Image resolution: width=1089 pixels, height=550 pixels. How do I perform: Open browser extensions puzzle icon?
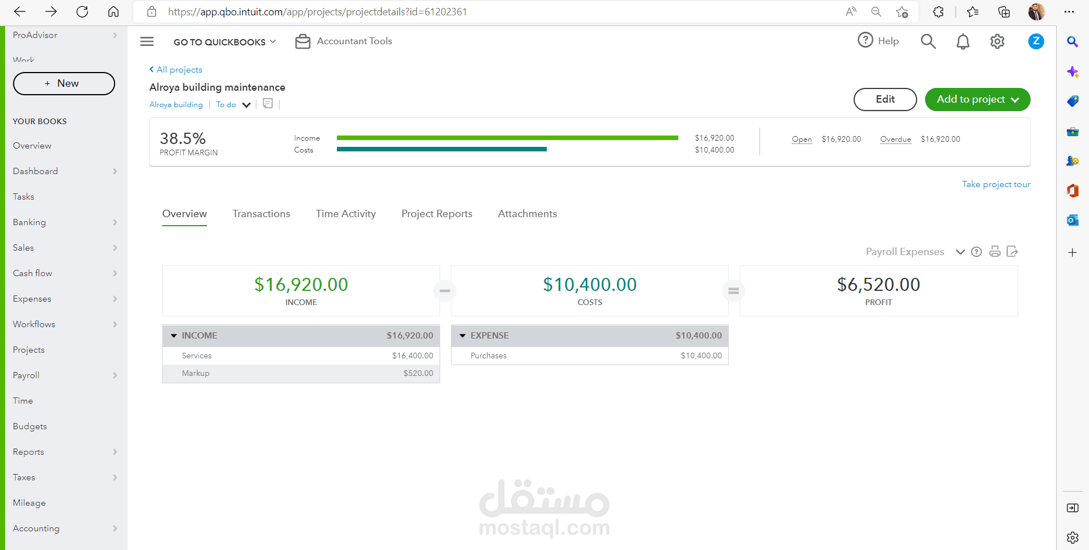click(x=938, y=11)
